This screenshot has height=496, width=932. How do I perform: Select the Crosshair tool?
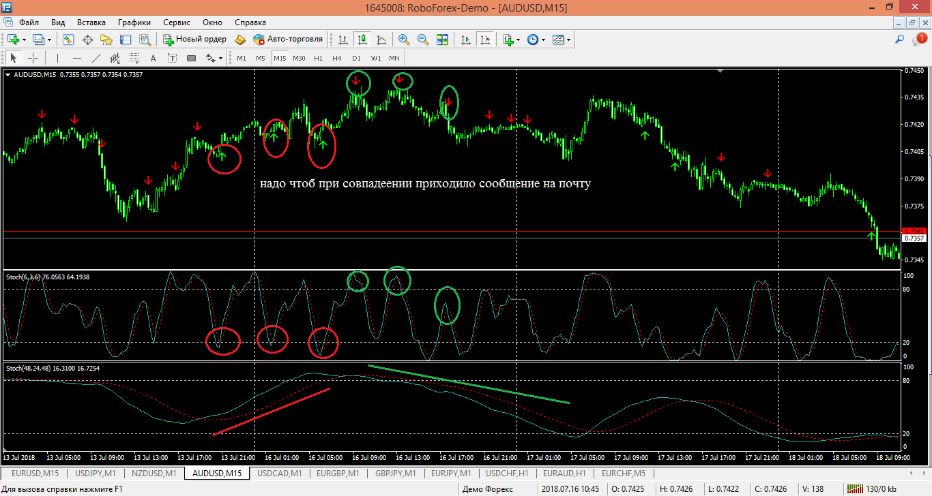pyautogui.click(x=32, y=58)
